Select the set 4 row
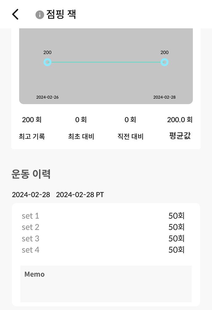The image size is (212, 310). (x=103, y=250)
